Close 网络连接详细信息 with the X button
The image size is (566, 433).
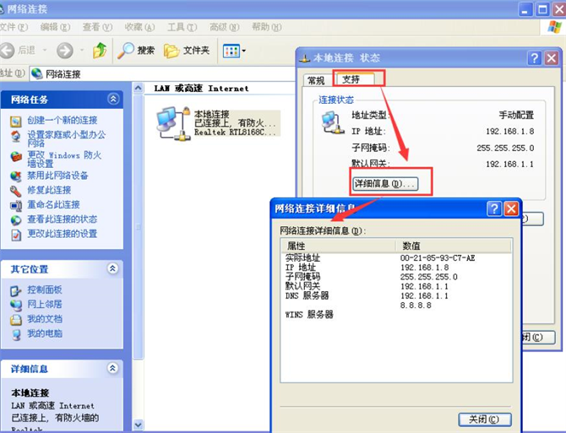pos(511,208)
